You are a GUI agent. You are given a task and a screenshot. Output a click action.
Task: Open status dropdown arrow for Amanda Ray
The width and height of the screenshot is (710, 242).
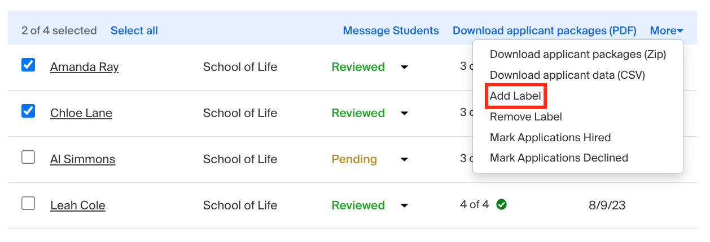(404, 67)
